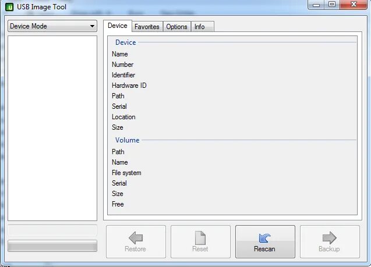Click the Free label under Volume
The width and height of the screenshot is (371, 267).
tap(118, 204)
